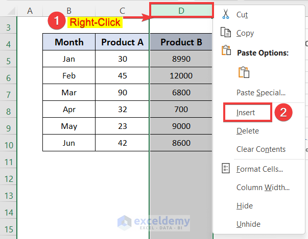Select the cell containing 12000

[181, 75]
